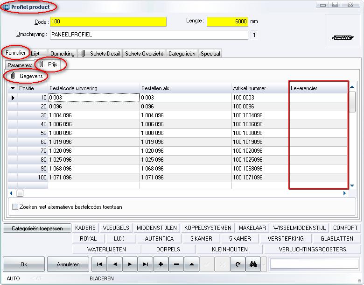Select the KADERS category
Image resolution: width=364 pixels, height=285 pixels.
pyautogui.click(x=85, y=228)
